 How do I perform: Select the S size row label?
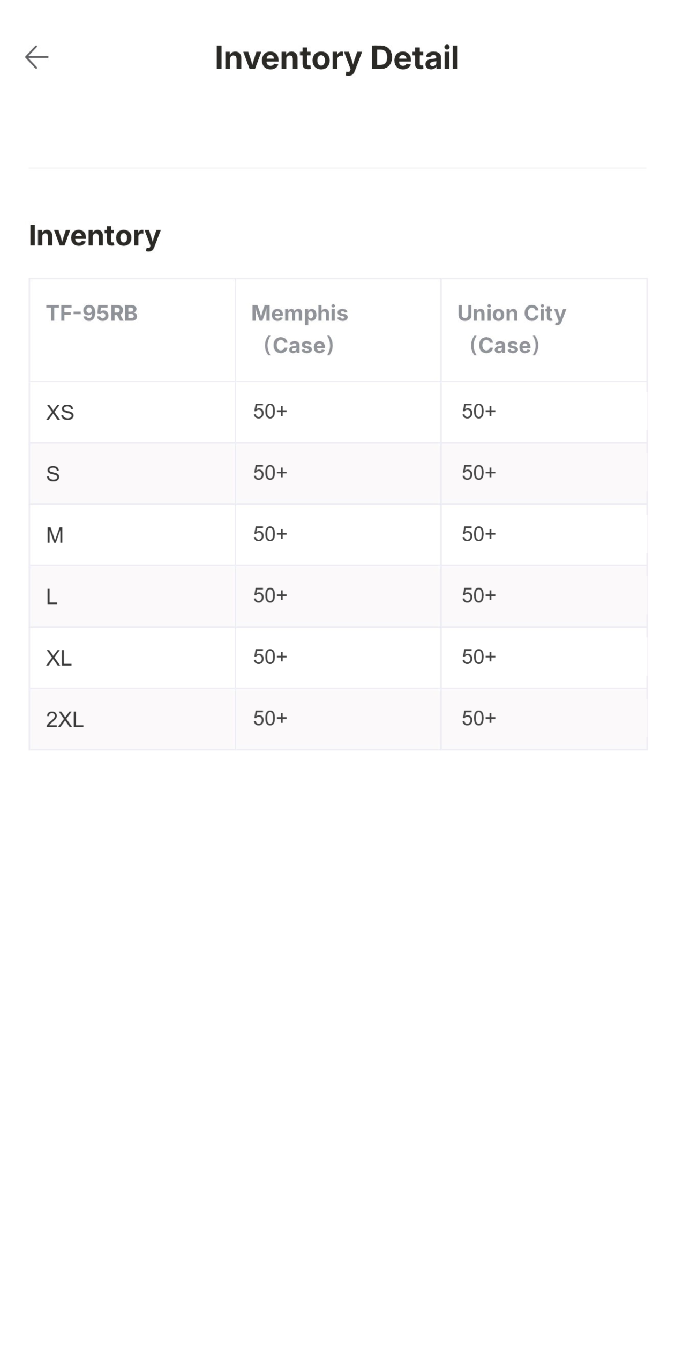52,474
